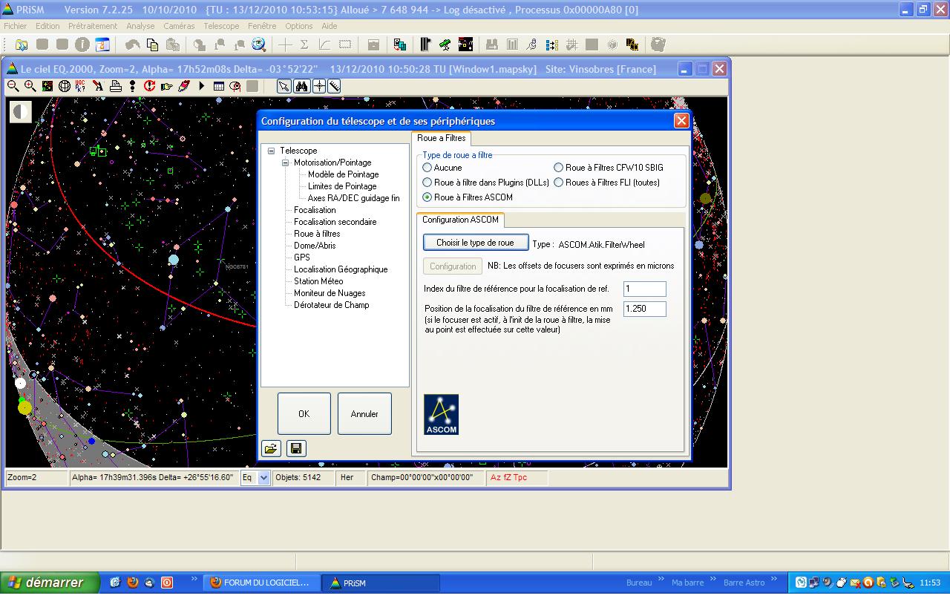Collapse the Motorisation/Pointage tree node
The image size is (950, 610).
[x=286, y=163]
